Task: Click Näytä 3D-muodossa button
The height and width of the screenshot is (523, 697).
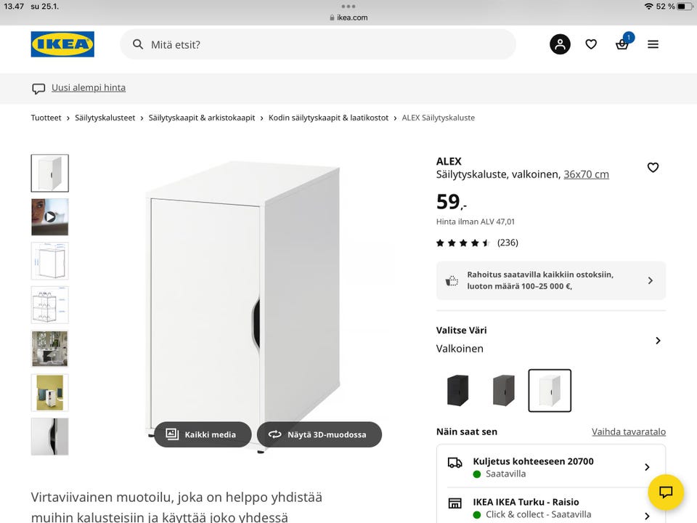Action: pos(319,434)
